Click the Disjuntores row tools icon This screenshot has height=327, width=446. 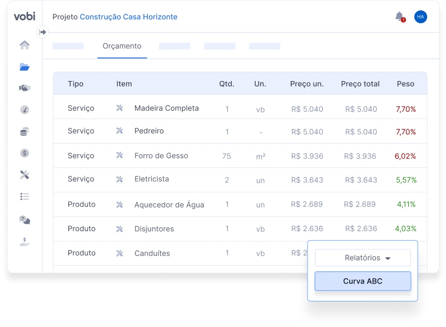click(x=120, y=229)
